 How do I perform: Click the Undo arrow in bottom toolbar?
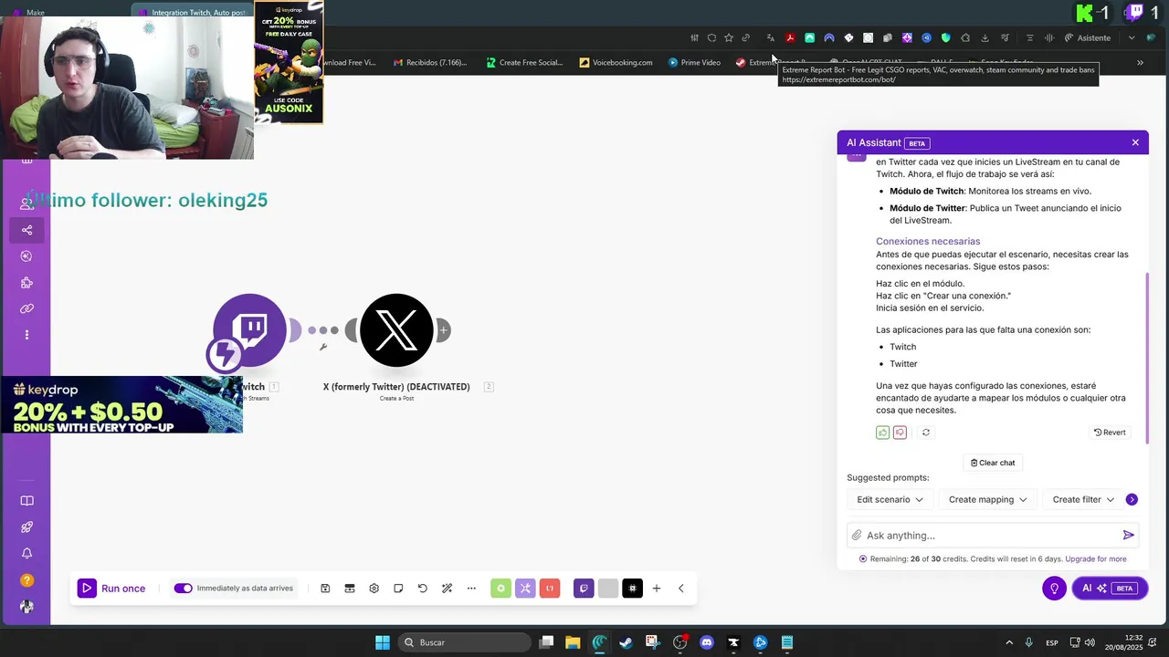click(x=422, y=589)
